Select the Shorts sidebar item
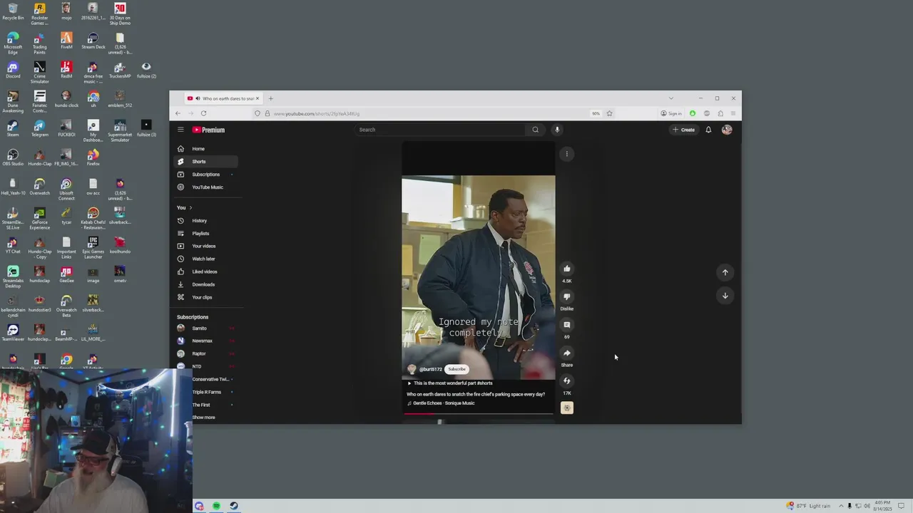 tap(207, 162)
